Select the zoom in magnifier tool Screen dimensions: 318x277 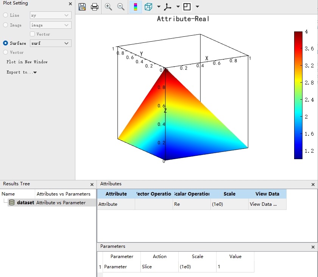coord(108,7)
